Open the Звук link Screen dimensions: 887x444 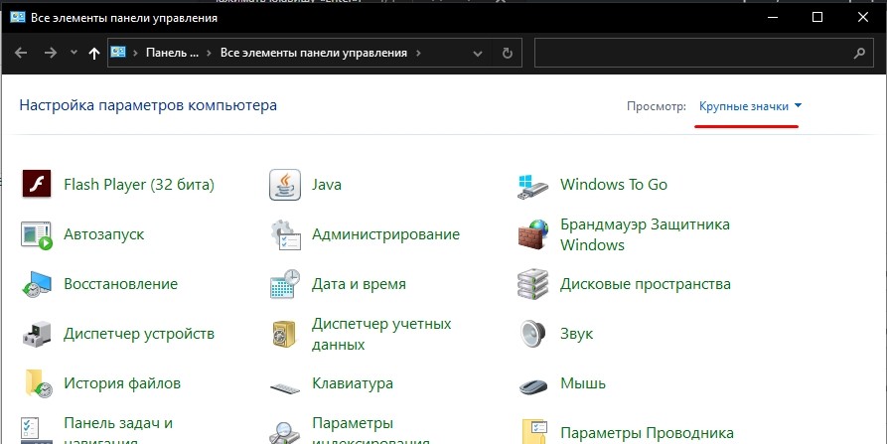pos(576,334)
